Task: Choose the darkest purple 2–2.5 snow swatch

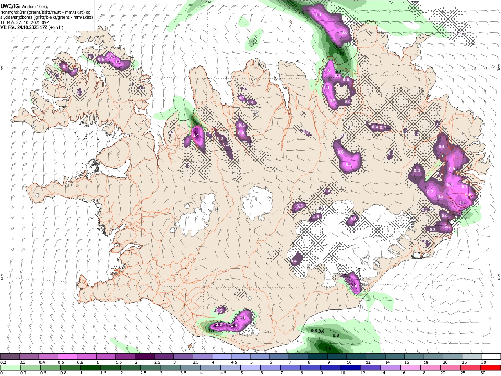Action: [x=144, y=357]
